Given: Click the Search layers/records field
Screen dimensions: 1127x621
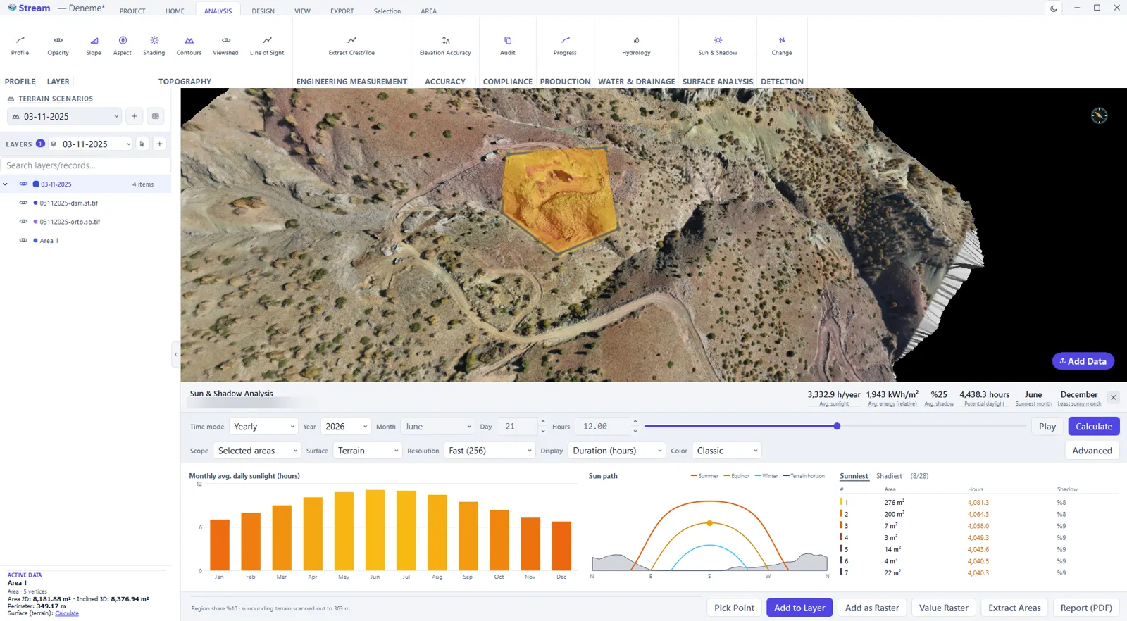Looking at the screenshot, I should tap(86, 165).
